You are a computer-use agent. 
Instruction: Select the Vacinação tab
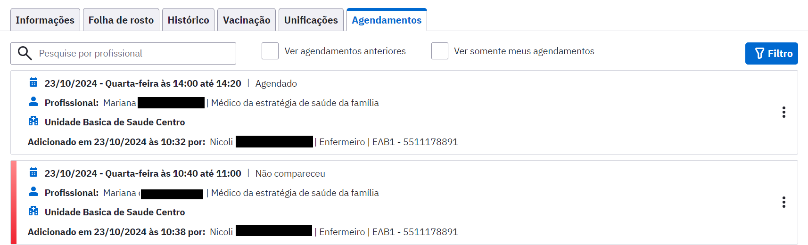pos(247,20)
